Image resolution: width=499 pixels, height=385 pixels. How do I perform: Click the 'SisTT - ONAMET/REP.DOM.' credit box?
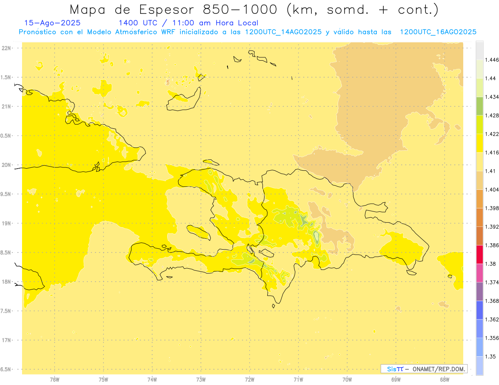tap(424, 369)
